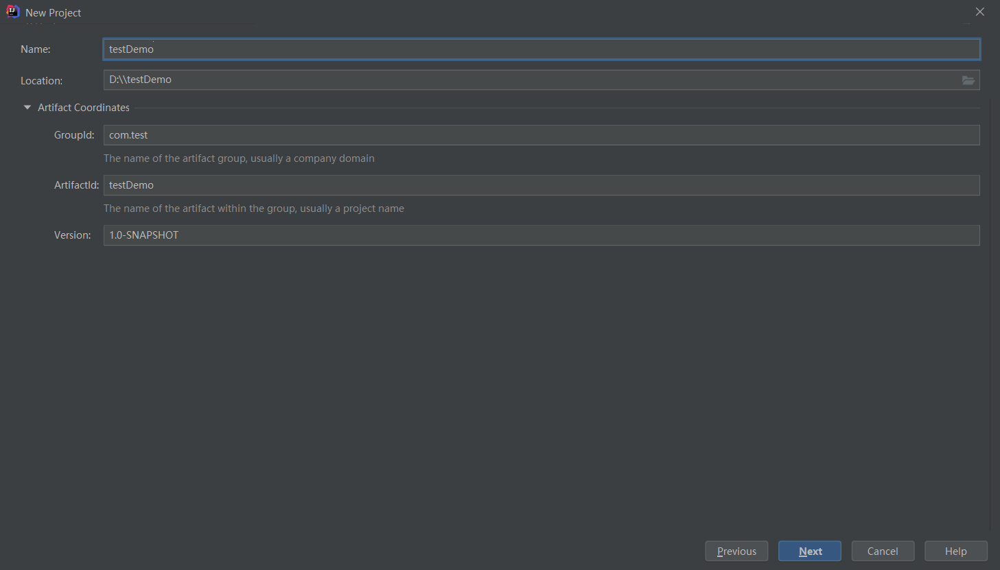Open Help for this dialog
This screenshot has height=570, width=1000.
click(x=955, y=551)
